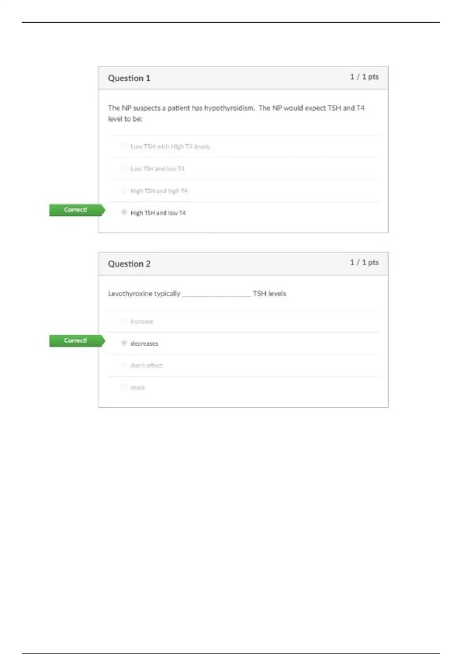Pick the 'don't effect' radio button
The width and height of the screenshot is (462, 654).
point(124,365)
